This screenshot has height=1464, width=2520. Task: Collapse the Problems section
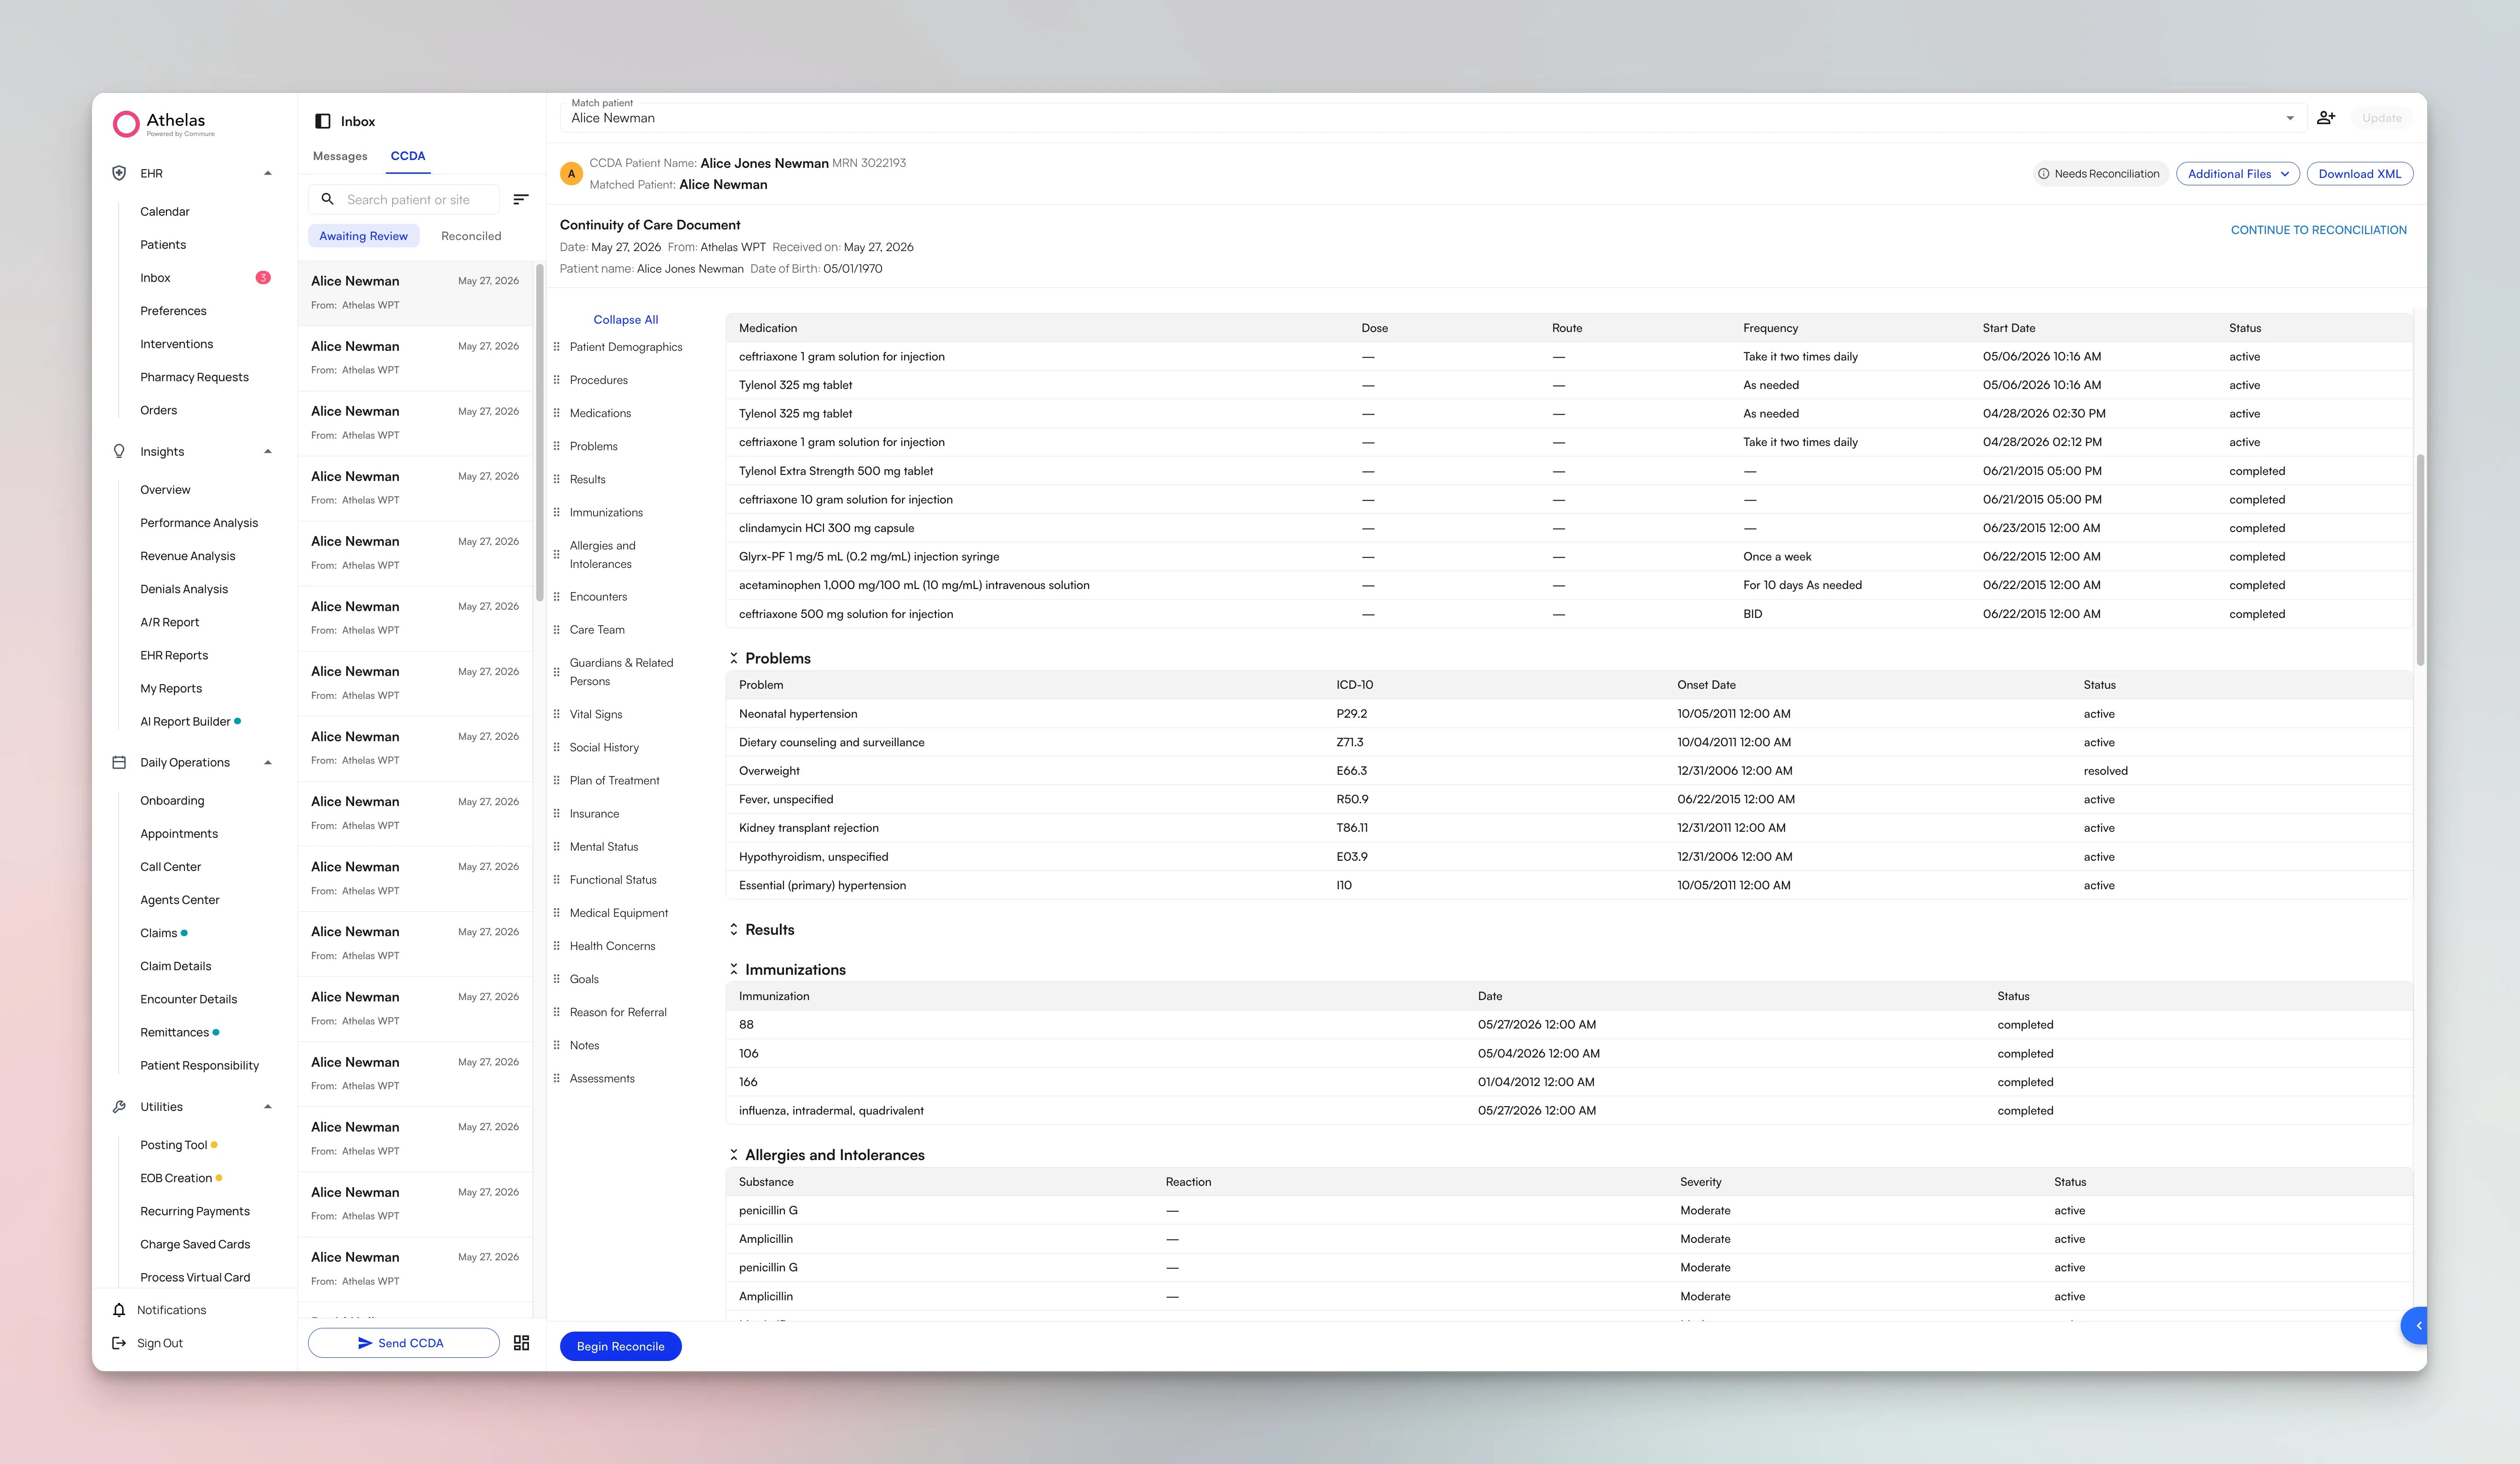pos(733,658)
